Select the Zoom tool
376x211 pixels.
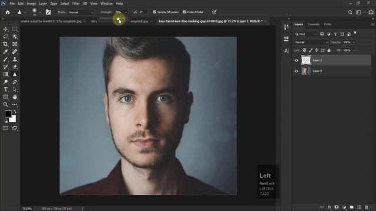coord(5,104)
